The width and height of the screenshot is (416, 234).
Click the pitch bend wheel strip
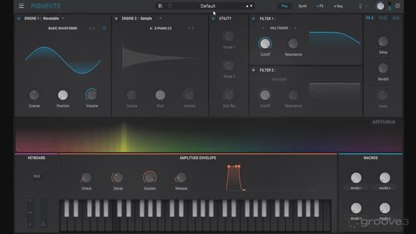tap(30, 213)
